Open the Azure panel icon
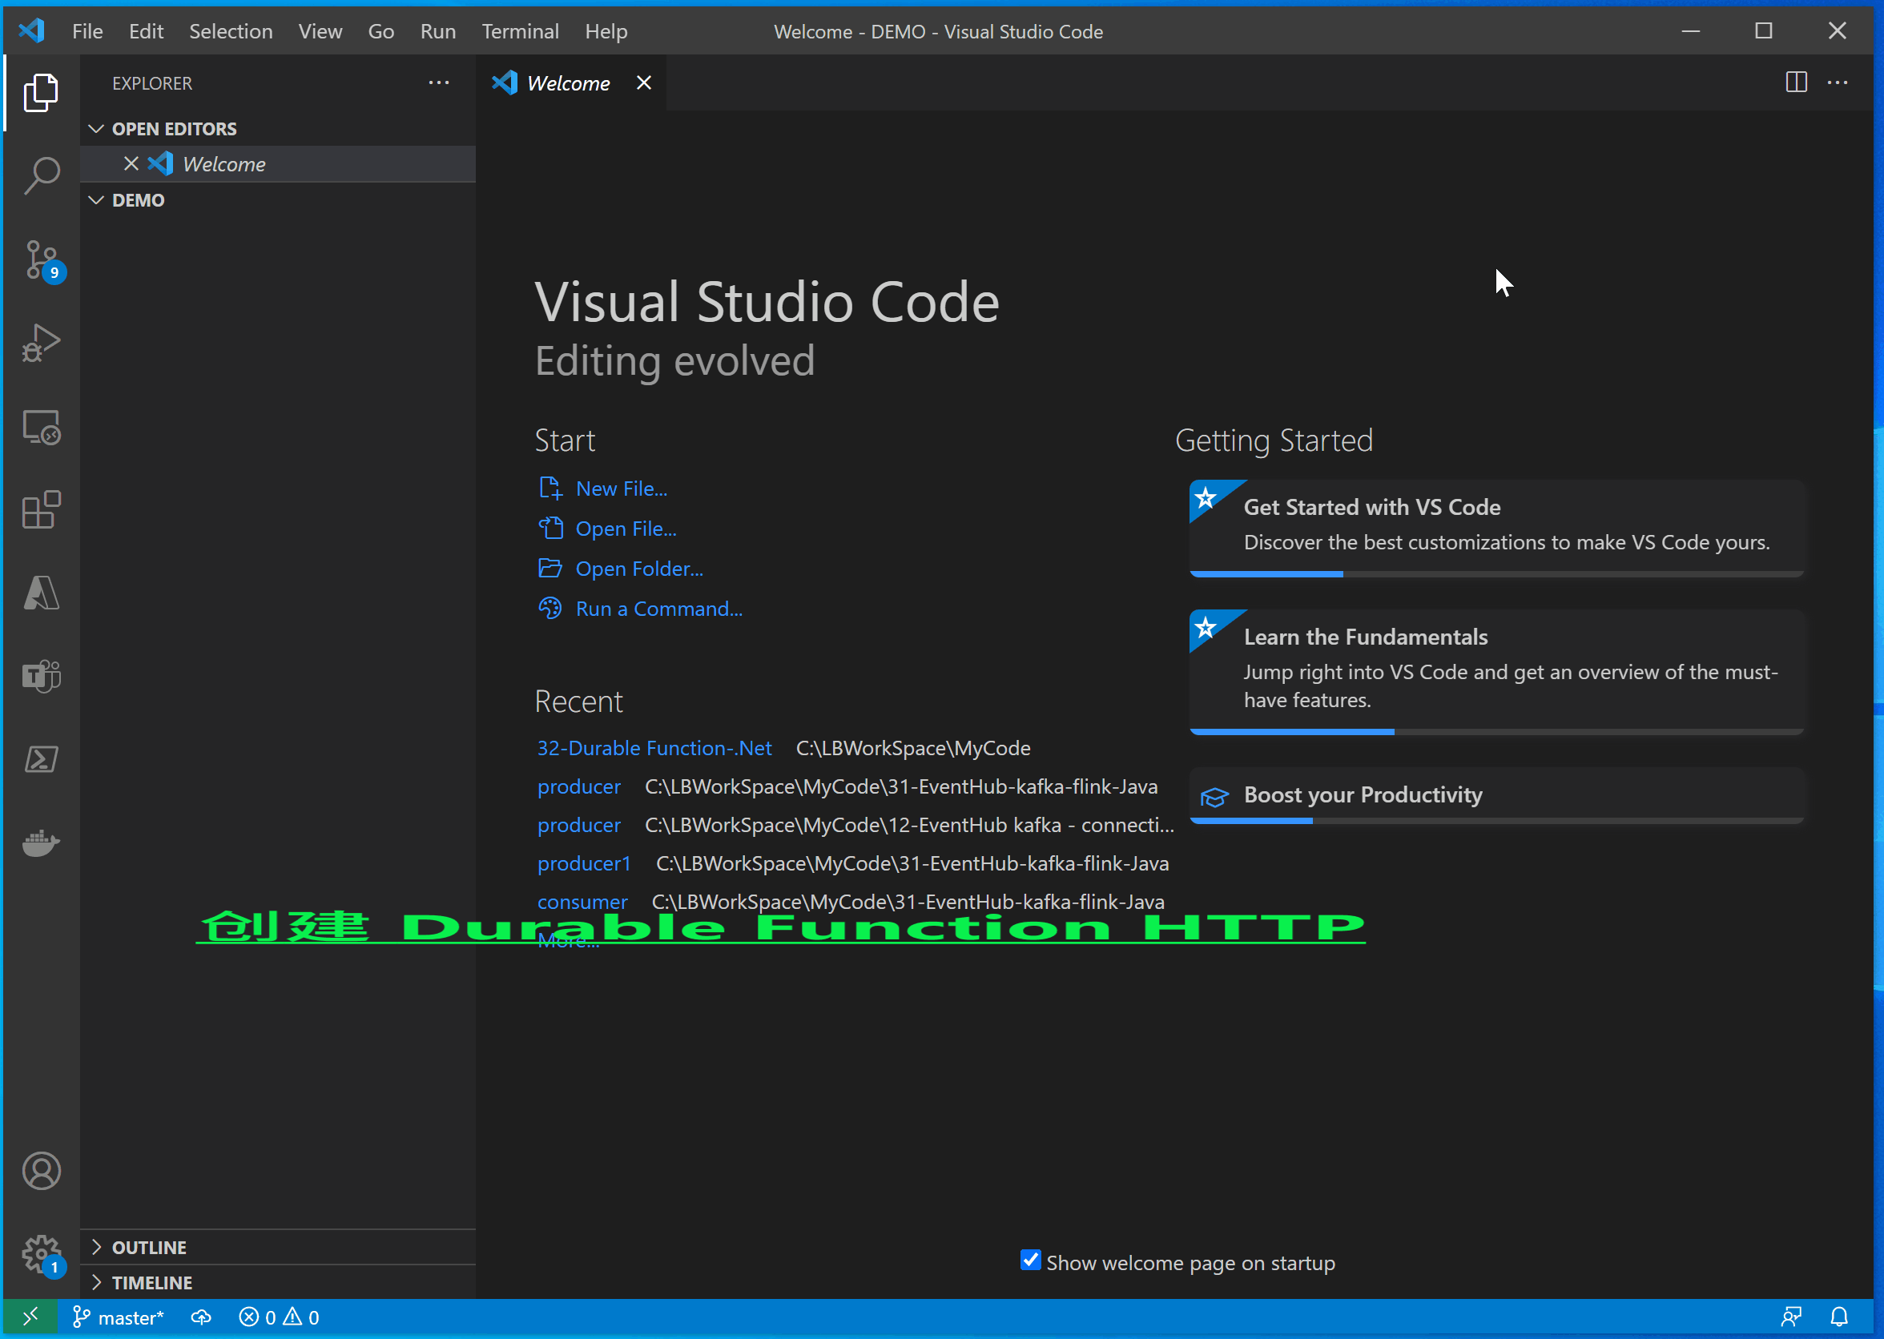The width and height of the screenshot is (1884, 1339). (41, 592)
